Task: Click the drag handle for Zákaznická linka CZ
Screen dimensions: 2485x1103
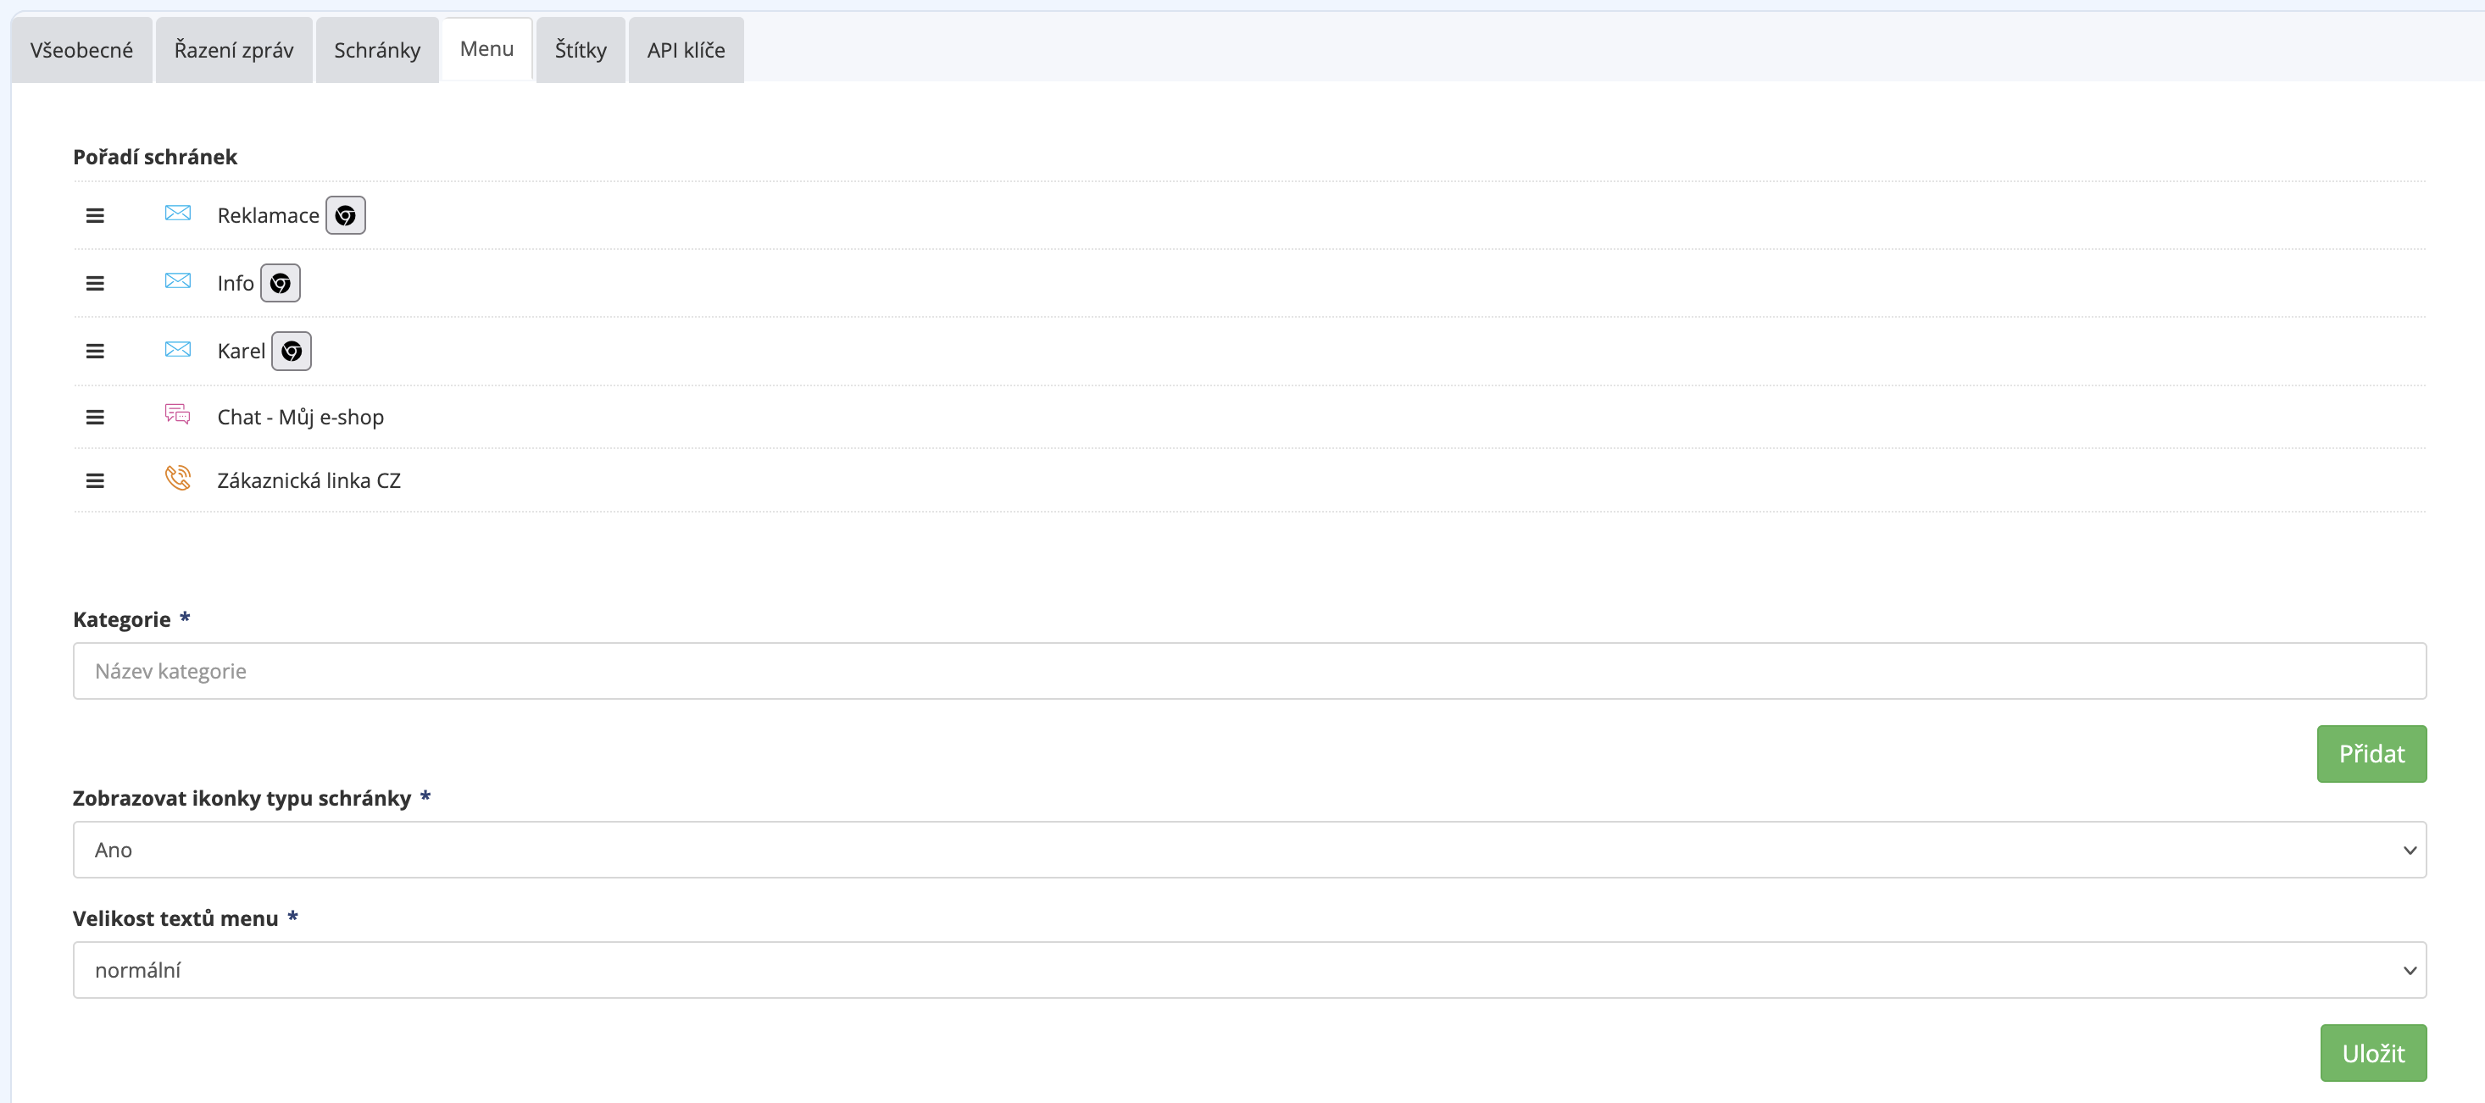Action: [95, 480]
